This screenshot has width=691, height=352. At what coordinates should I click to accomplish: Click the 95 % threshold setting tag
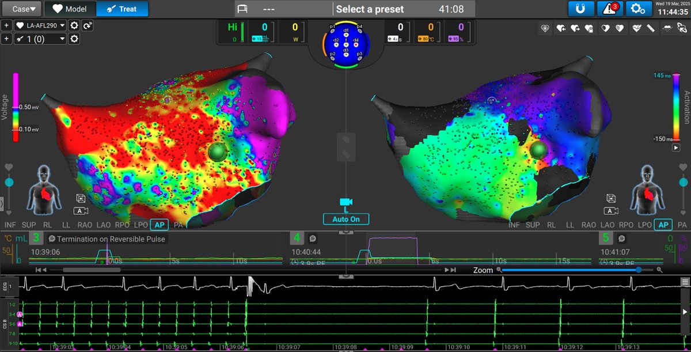point(457,39)
